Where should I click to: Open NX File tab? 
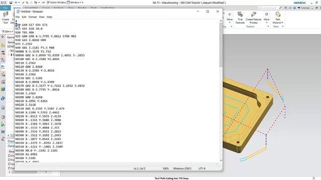(6, 8)
